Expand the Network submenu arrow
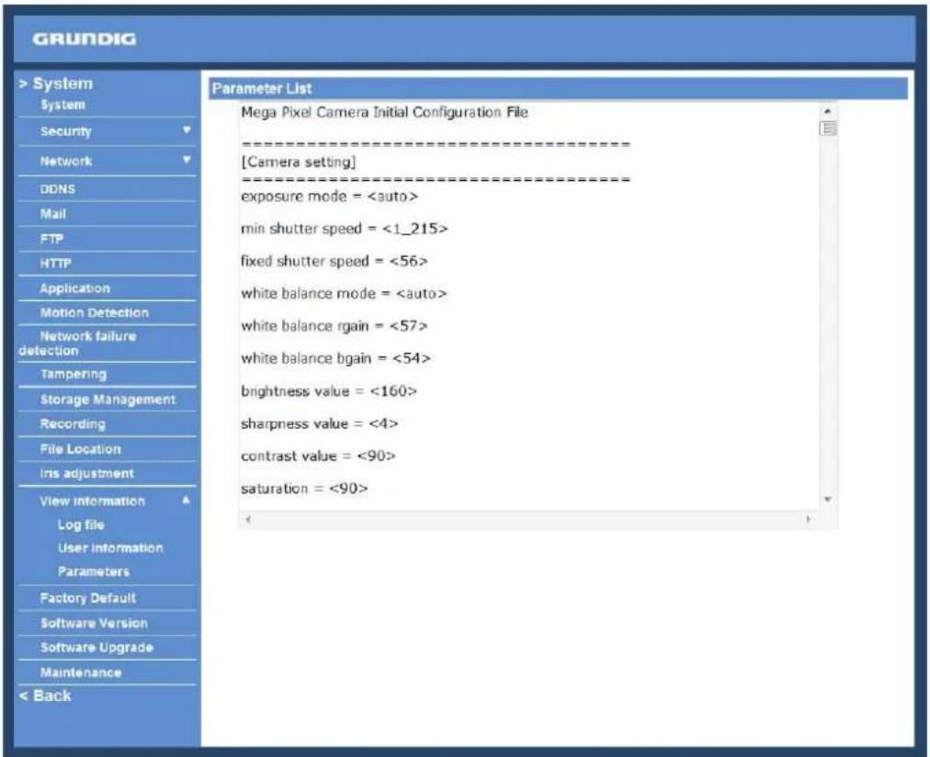Viewport: 930px width, 757px height. [187, 160]
